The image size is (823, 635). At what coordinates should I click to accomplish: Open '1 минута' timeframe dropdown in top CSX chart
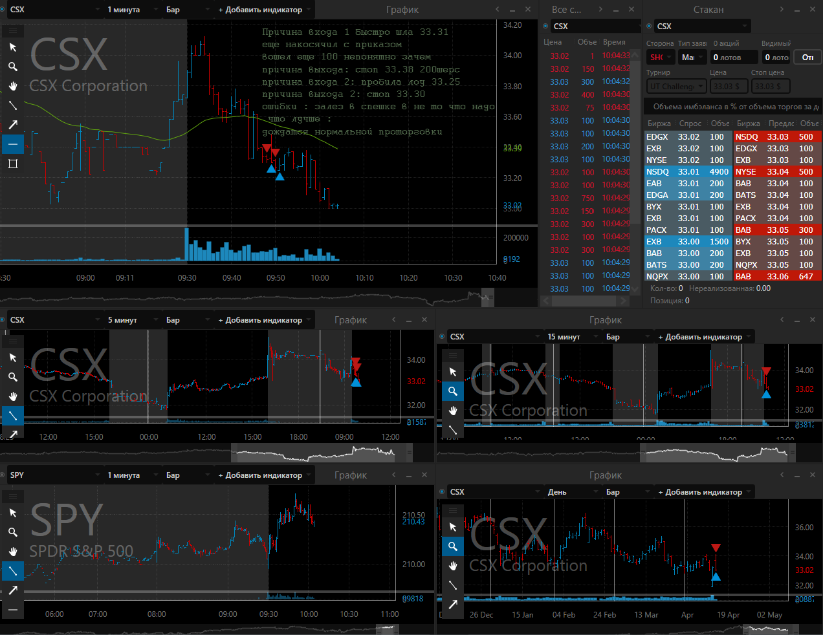(x=132, y=10)
